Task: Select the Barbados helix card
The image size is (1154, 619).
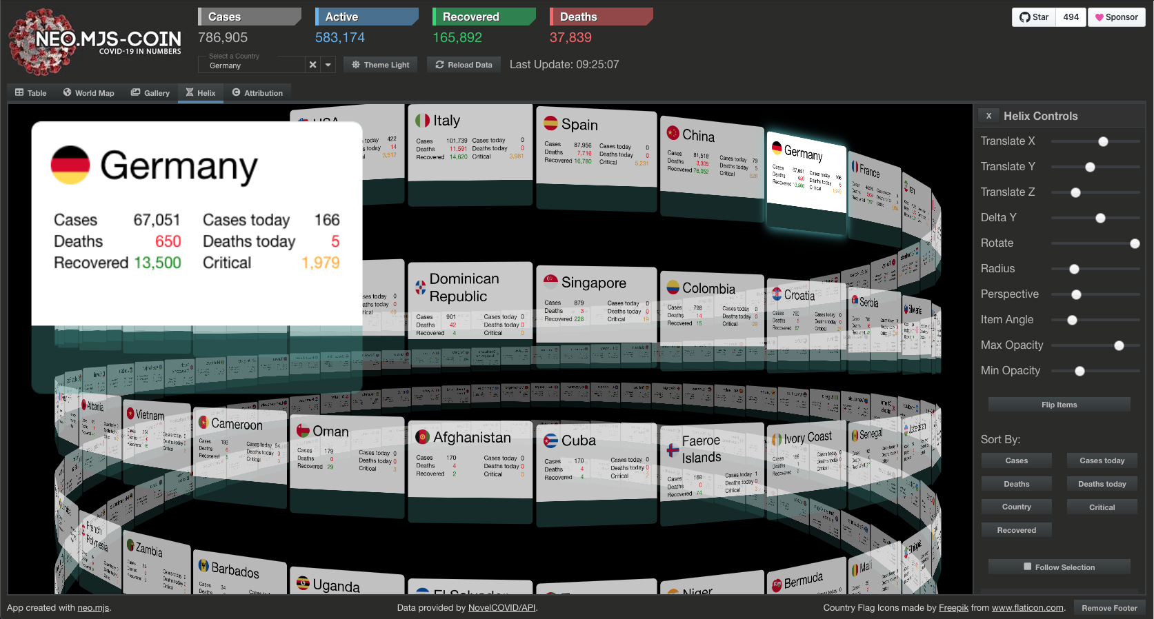Action: [x=239, y=572]
